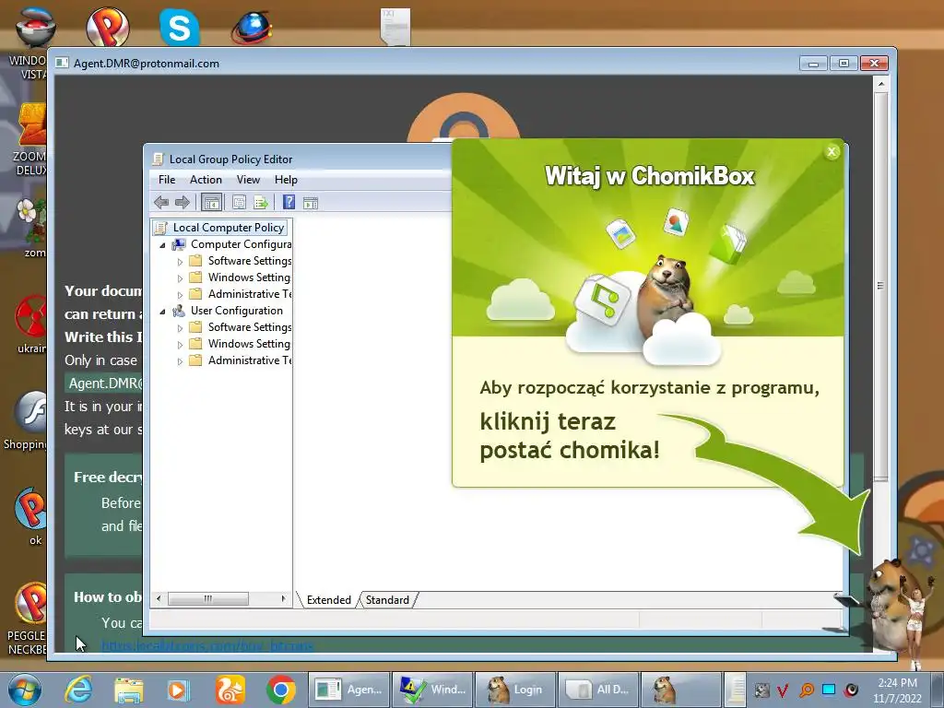Switch to the Login taskbar window
This screenshot has height=708, width=944.
pyautogui.click(x=515, y=690)
